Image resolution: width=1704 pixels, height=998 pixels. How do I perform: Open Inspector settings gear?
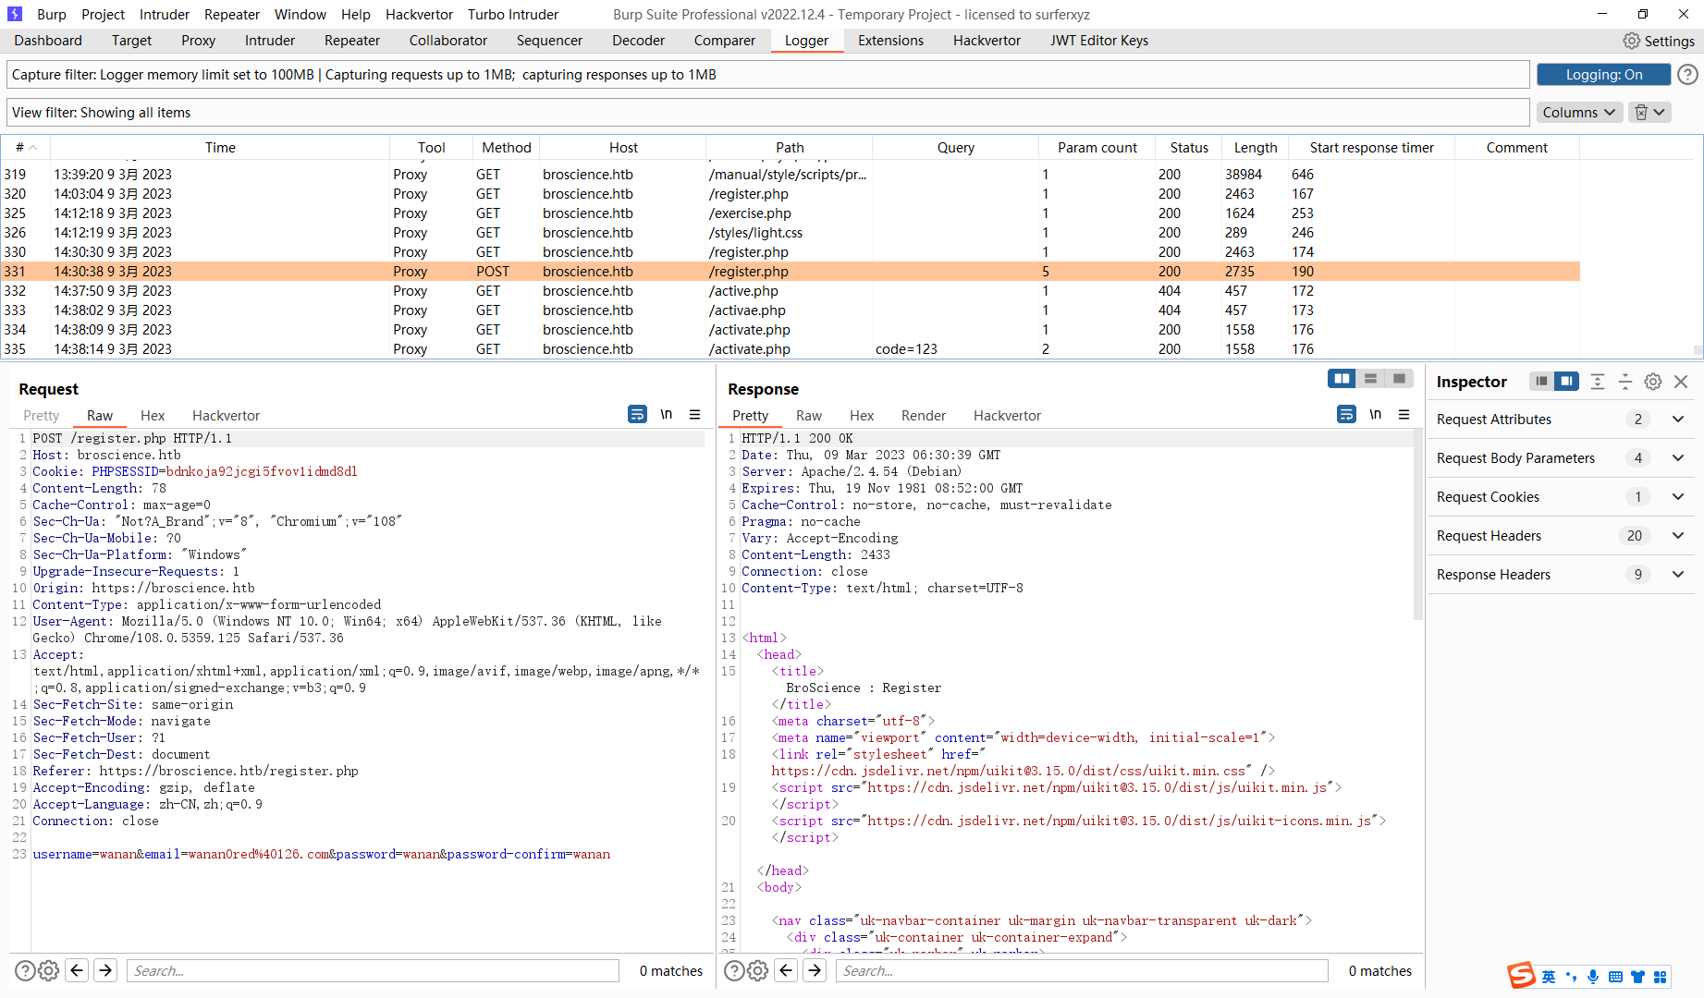coord(1653,382)
